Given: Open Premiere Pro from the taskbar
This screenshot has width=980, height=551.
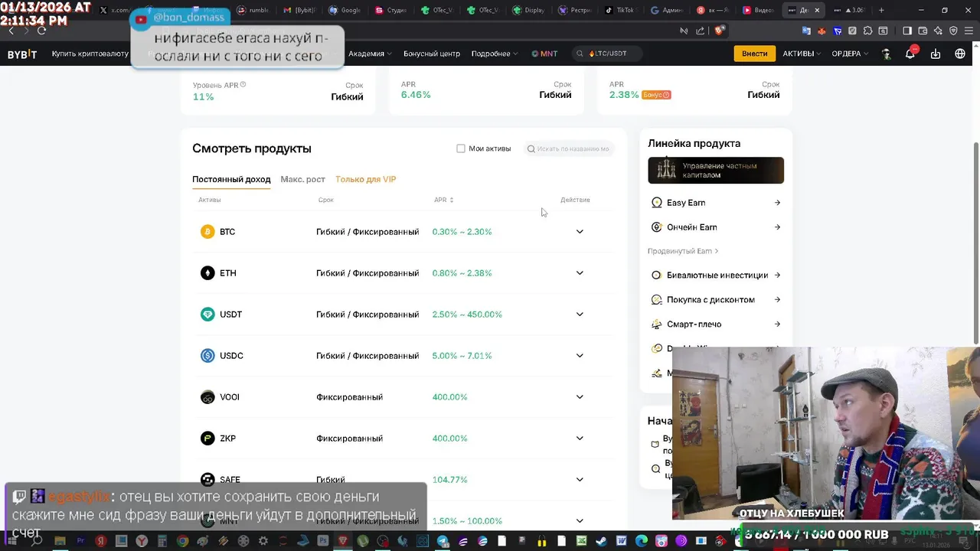Looking at the screenshot, I should point(80,541).
